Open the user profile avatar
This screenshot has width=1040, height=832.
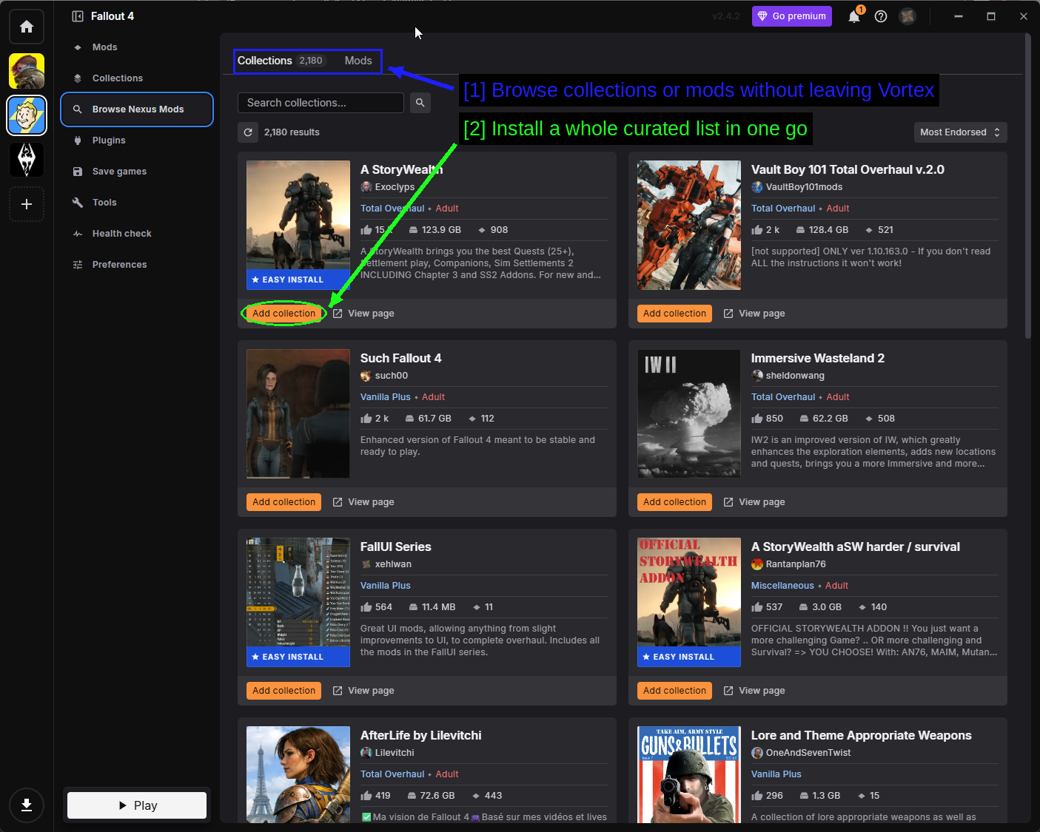(x=908, y=16)
